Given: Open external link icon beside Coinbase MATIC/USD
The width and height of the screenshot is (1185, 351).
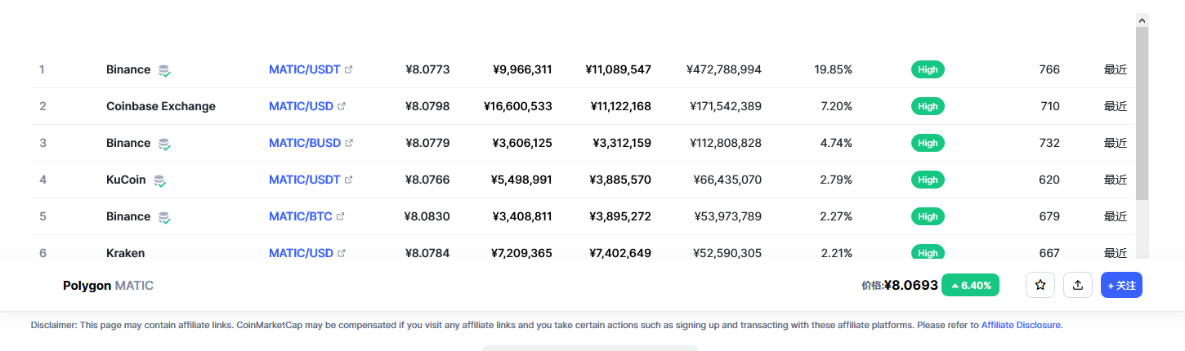Looking at the screenshot, I should (x=342, y=106).
